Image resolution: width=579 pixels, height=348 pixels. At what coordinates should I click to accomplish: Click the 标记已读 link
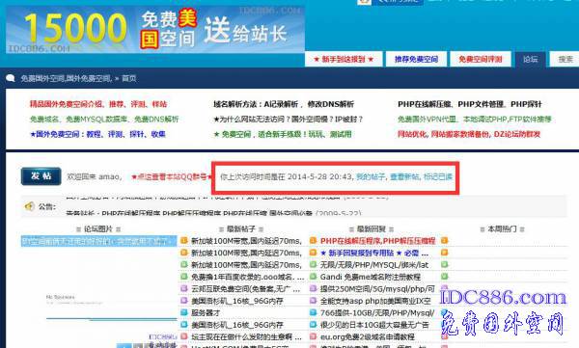pyautogui.click(x=438, y=176)
